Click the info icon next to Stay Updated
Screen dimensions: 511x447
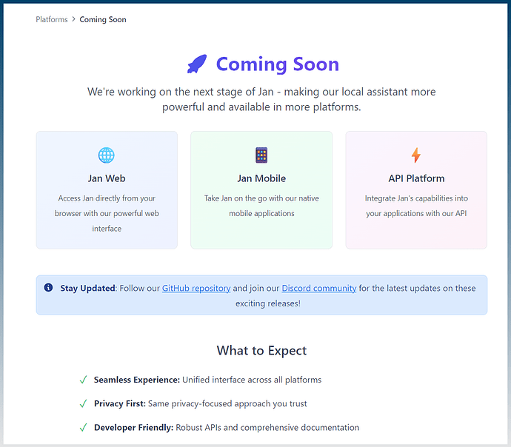(48, 287)
